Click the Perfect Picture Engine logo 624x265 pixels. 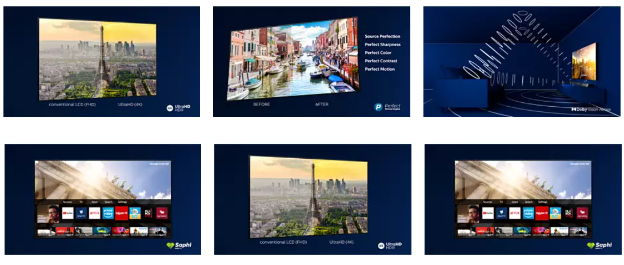[x=387, y=107]
